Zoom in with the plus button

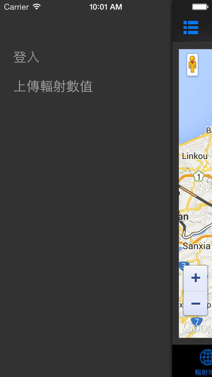[x=195, y=278]
